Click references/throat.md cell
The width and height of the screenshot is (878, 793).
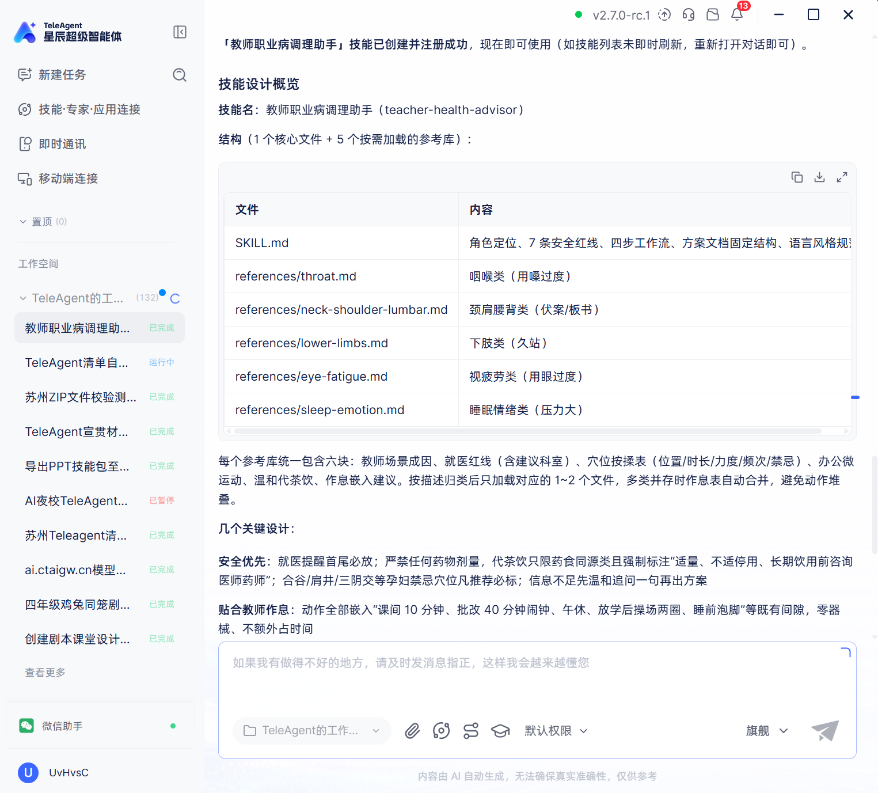click(341, 276)
